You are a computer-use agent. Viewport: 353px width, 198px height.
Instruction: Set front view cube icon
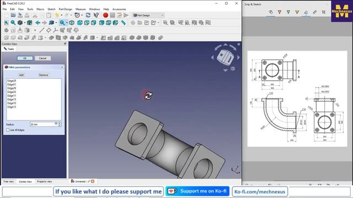[79, 23]
